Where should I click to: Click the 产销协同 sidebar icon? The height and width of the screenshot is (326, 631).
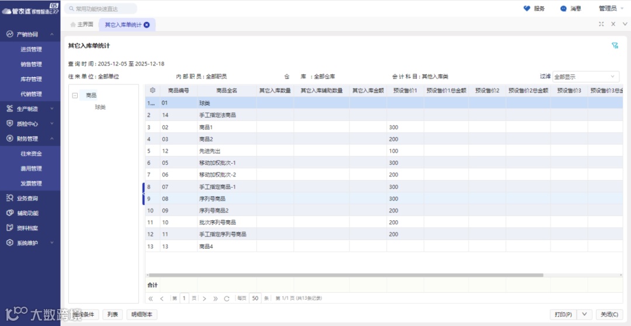coord(10,34)
